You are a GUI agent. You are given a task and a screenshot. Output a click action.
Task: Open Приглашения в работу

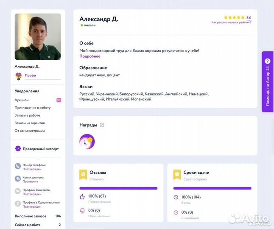tap(33, 108)
